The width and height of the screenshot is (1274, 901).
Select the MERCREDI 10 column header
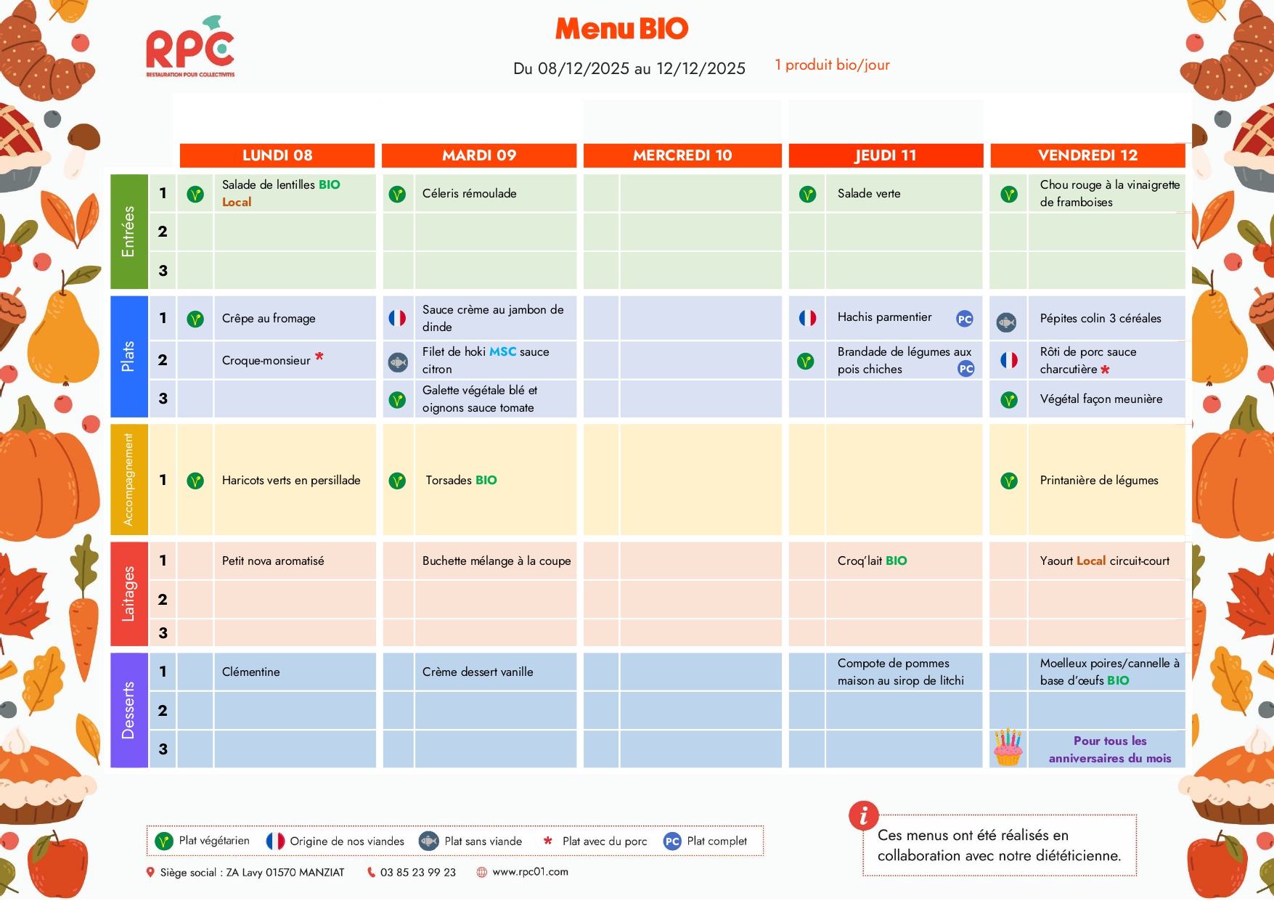pyautogui.click(x=682, y=155)
